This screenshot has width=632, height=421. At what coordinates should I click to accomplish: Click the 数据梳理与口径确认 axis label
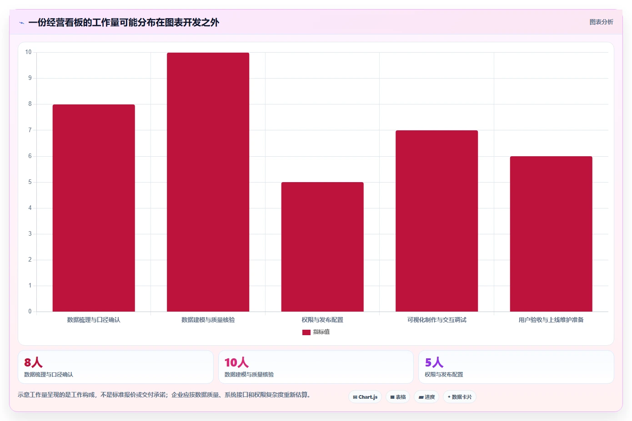click(94, 320)
